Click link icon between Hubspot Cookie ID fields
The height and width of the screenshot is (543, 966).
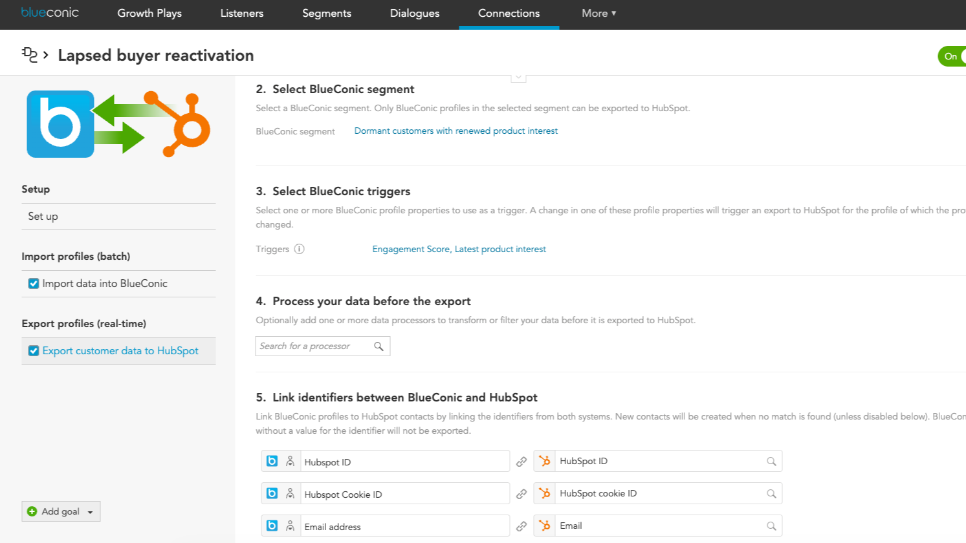pyautogui.click(x=521, y=494)
